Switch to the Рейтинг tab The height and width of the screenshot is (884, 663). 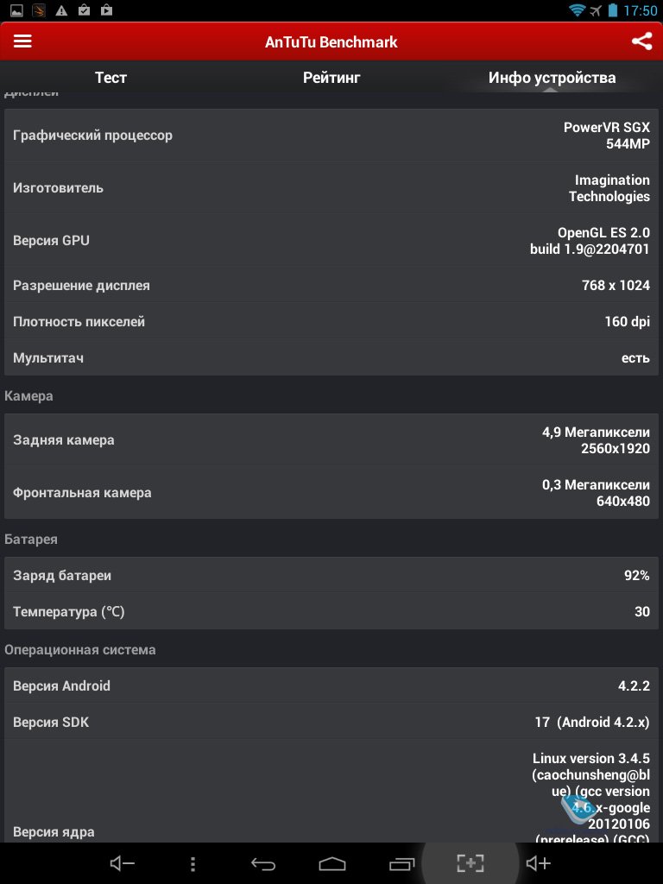click(331, 77)
